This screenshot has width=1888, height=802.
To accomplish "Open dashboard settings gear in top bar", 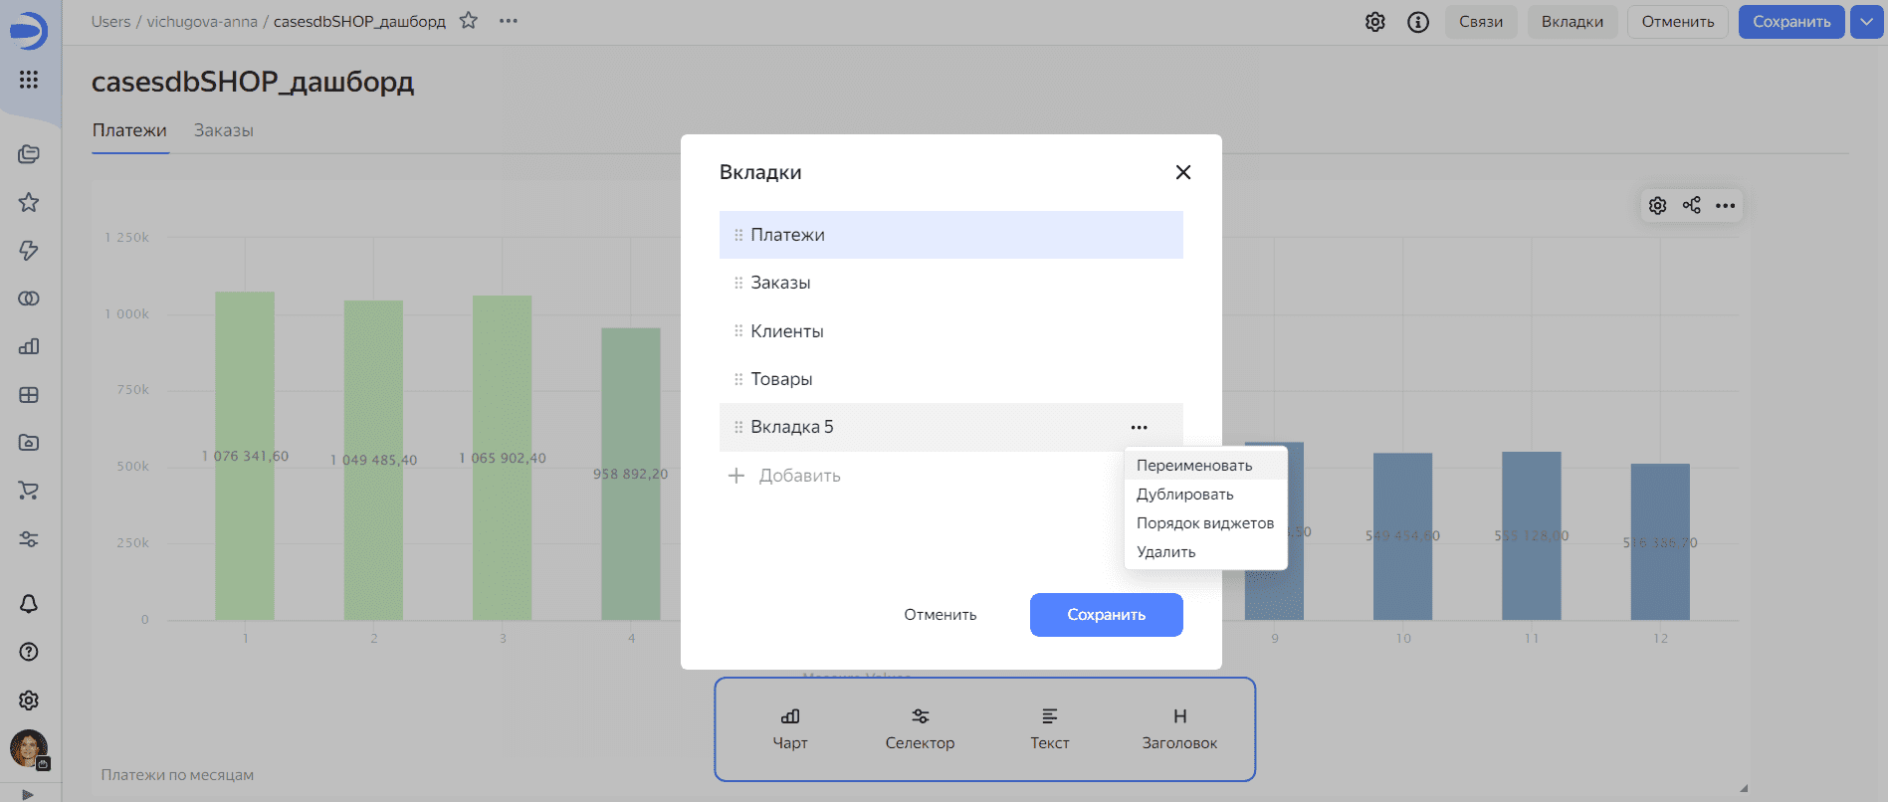I will pos(1375,22).
